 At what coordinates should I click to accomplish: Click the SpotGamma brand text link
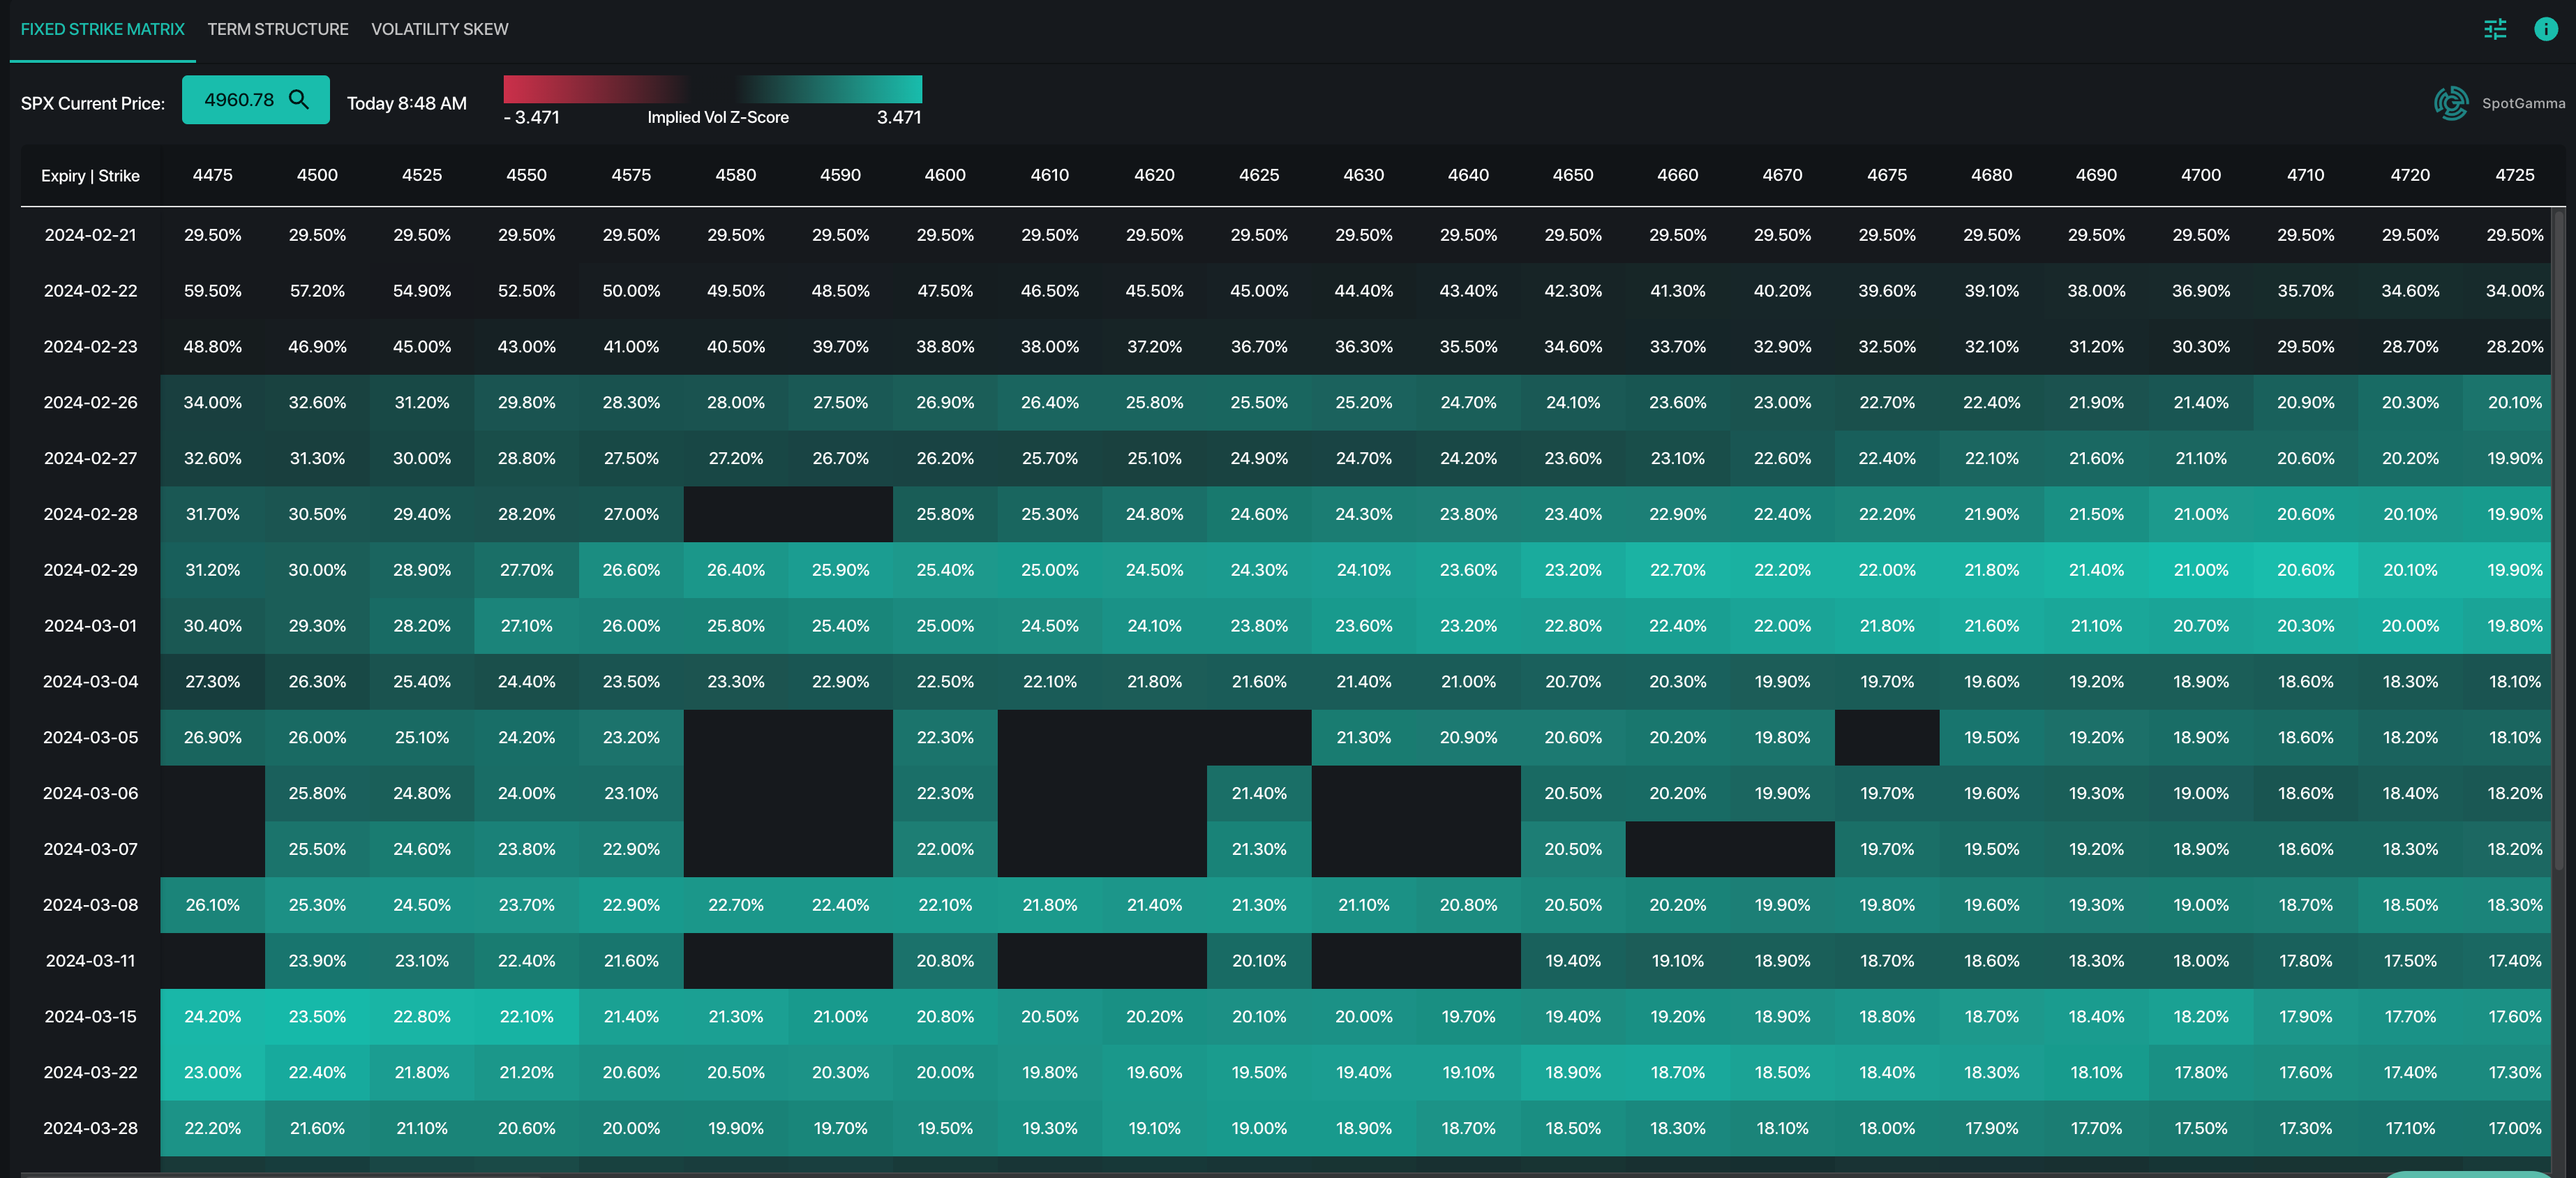[2522, 104]
